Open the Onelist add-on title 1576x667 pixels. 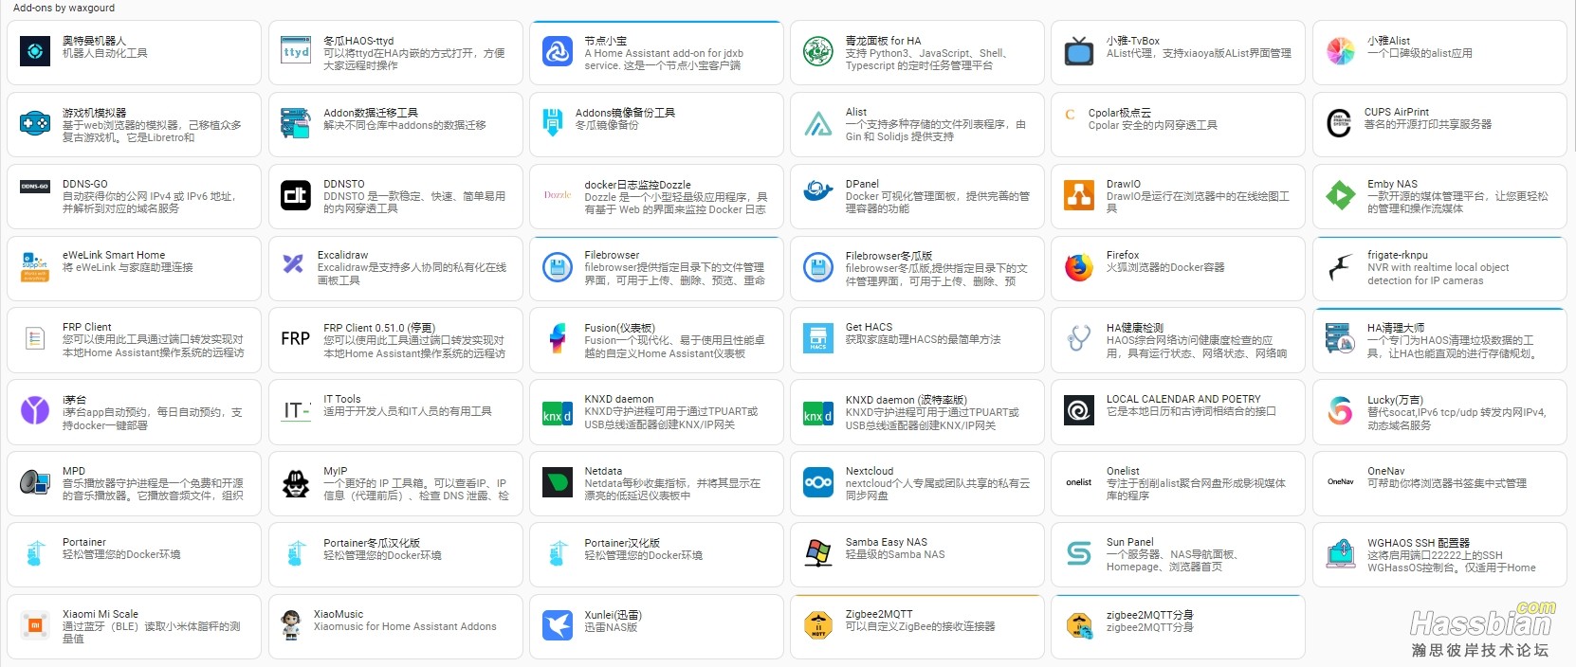click(x=1123, y=471)
